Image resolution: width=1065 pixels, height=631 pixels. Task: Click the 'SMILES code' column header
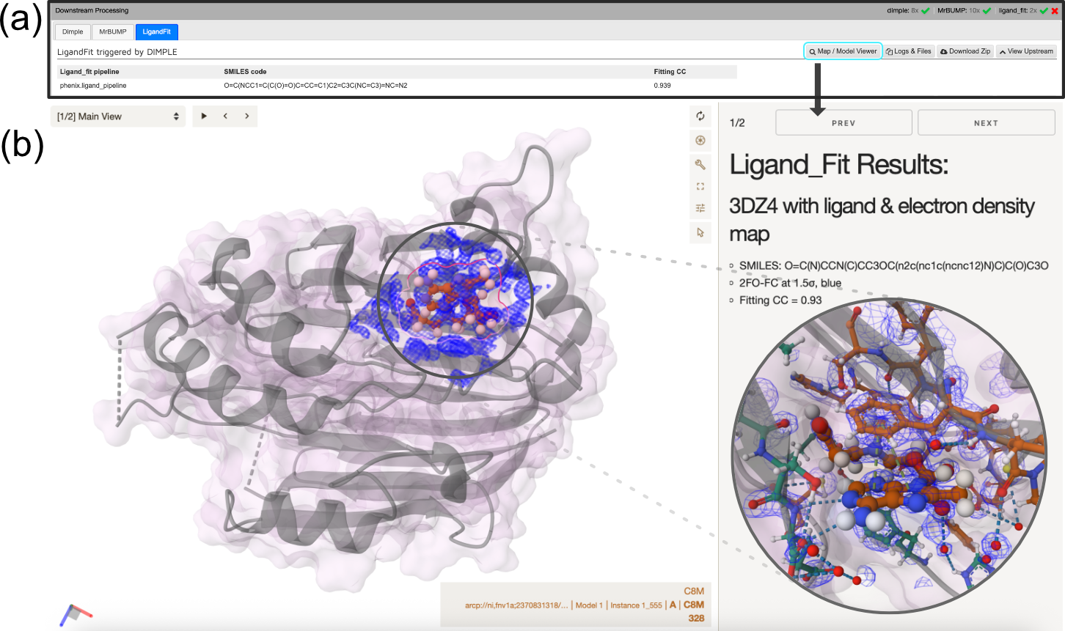(x=245, y=72)
